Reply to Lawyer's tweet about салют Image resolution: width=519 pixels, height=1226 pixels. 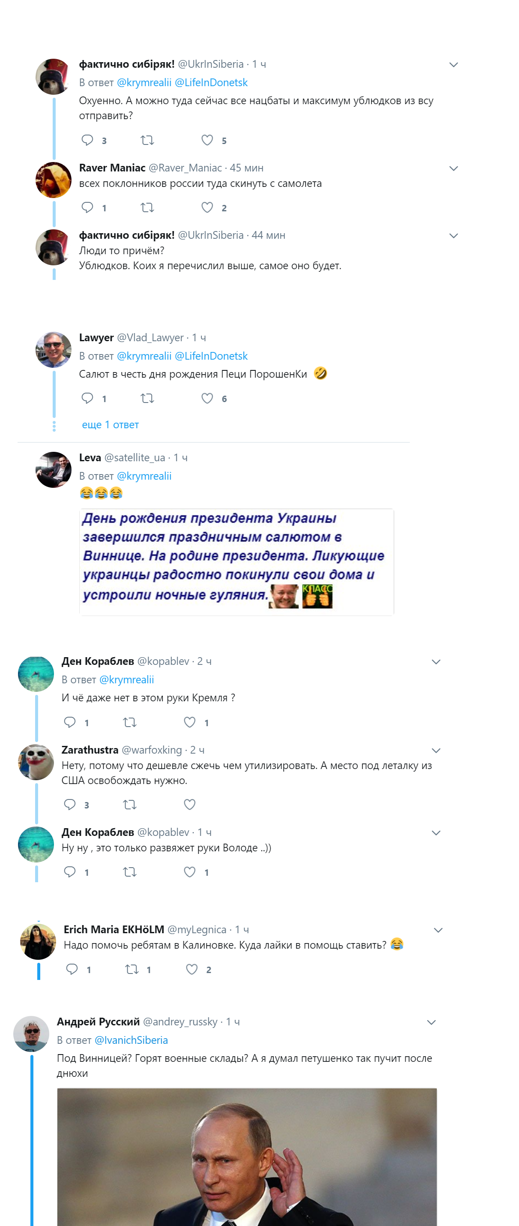87,398
